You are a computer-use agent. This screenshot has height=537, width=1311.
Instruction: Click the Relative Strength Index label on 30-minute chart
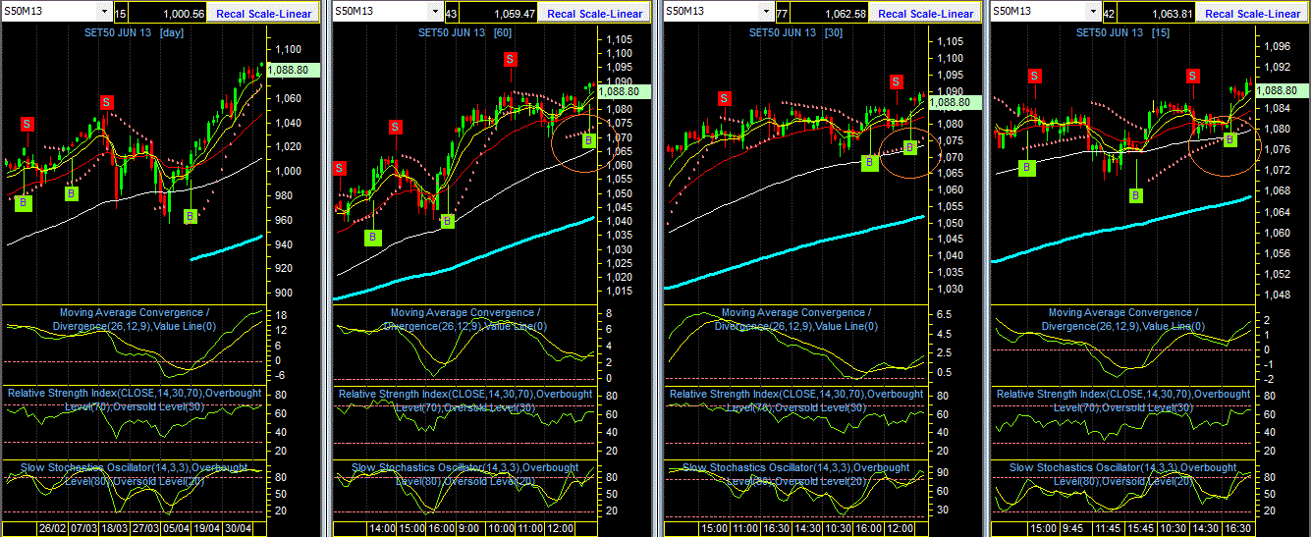[795, 400]
